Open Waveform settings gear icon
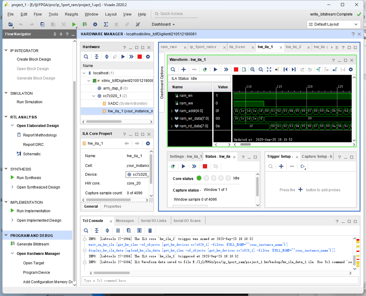The width and height of the screenshot is (366, 296). coord(351,69)
